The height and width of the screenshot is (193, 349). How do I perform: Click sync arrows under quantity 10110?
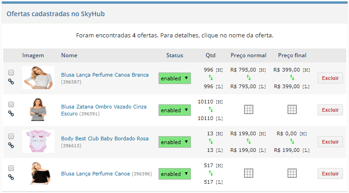pos(211,109)
